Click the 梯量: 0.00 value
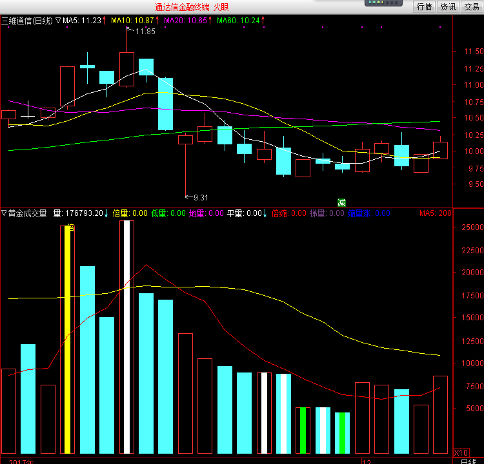 [x=327, y=213]
